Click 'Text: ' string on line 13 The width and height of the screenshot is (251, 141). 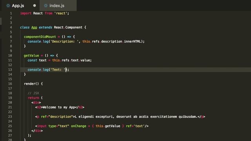click(x=58, y=70)
